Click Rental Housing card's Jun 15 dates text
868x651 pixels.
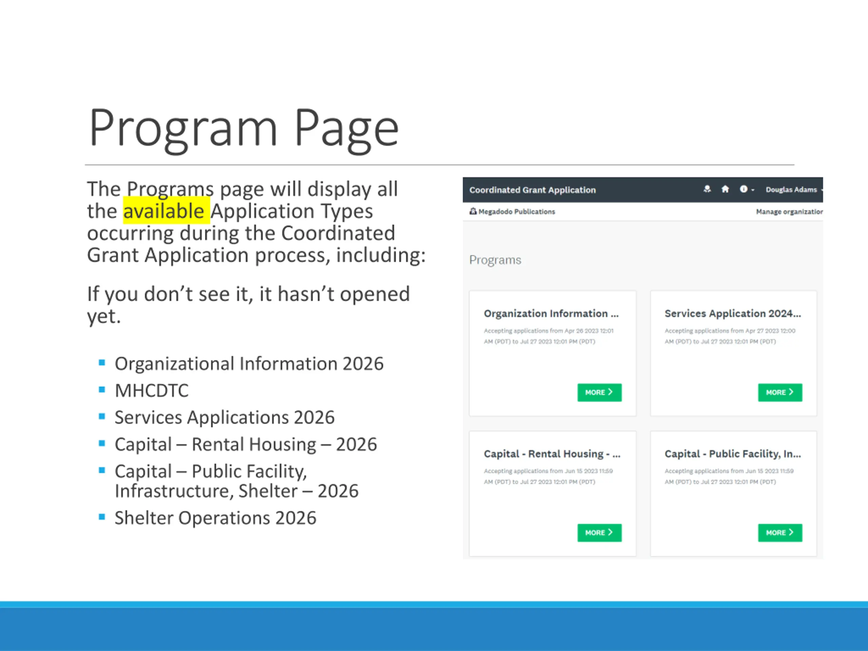[x=548, y=476]
